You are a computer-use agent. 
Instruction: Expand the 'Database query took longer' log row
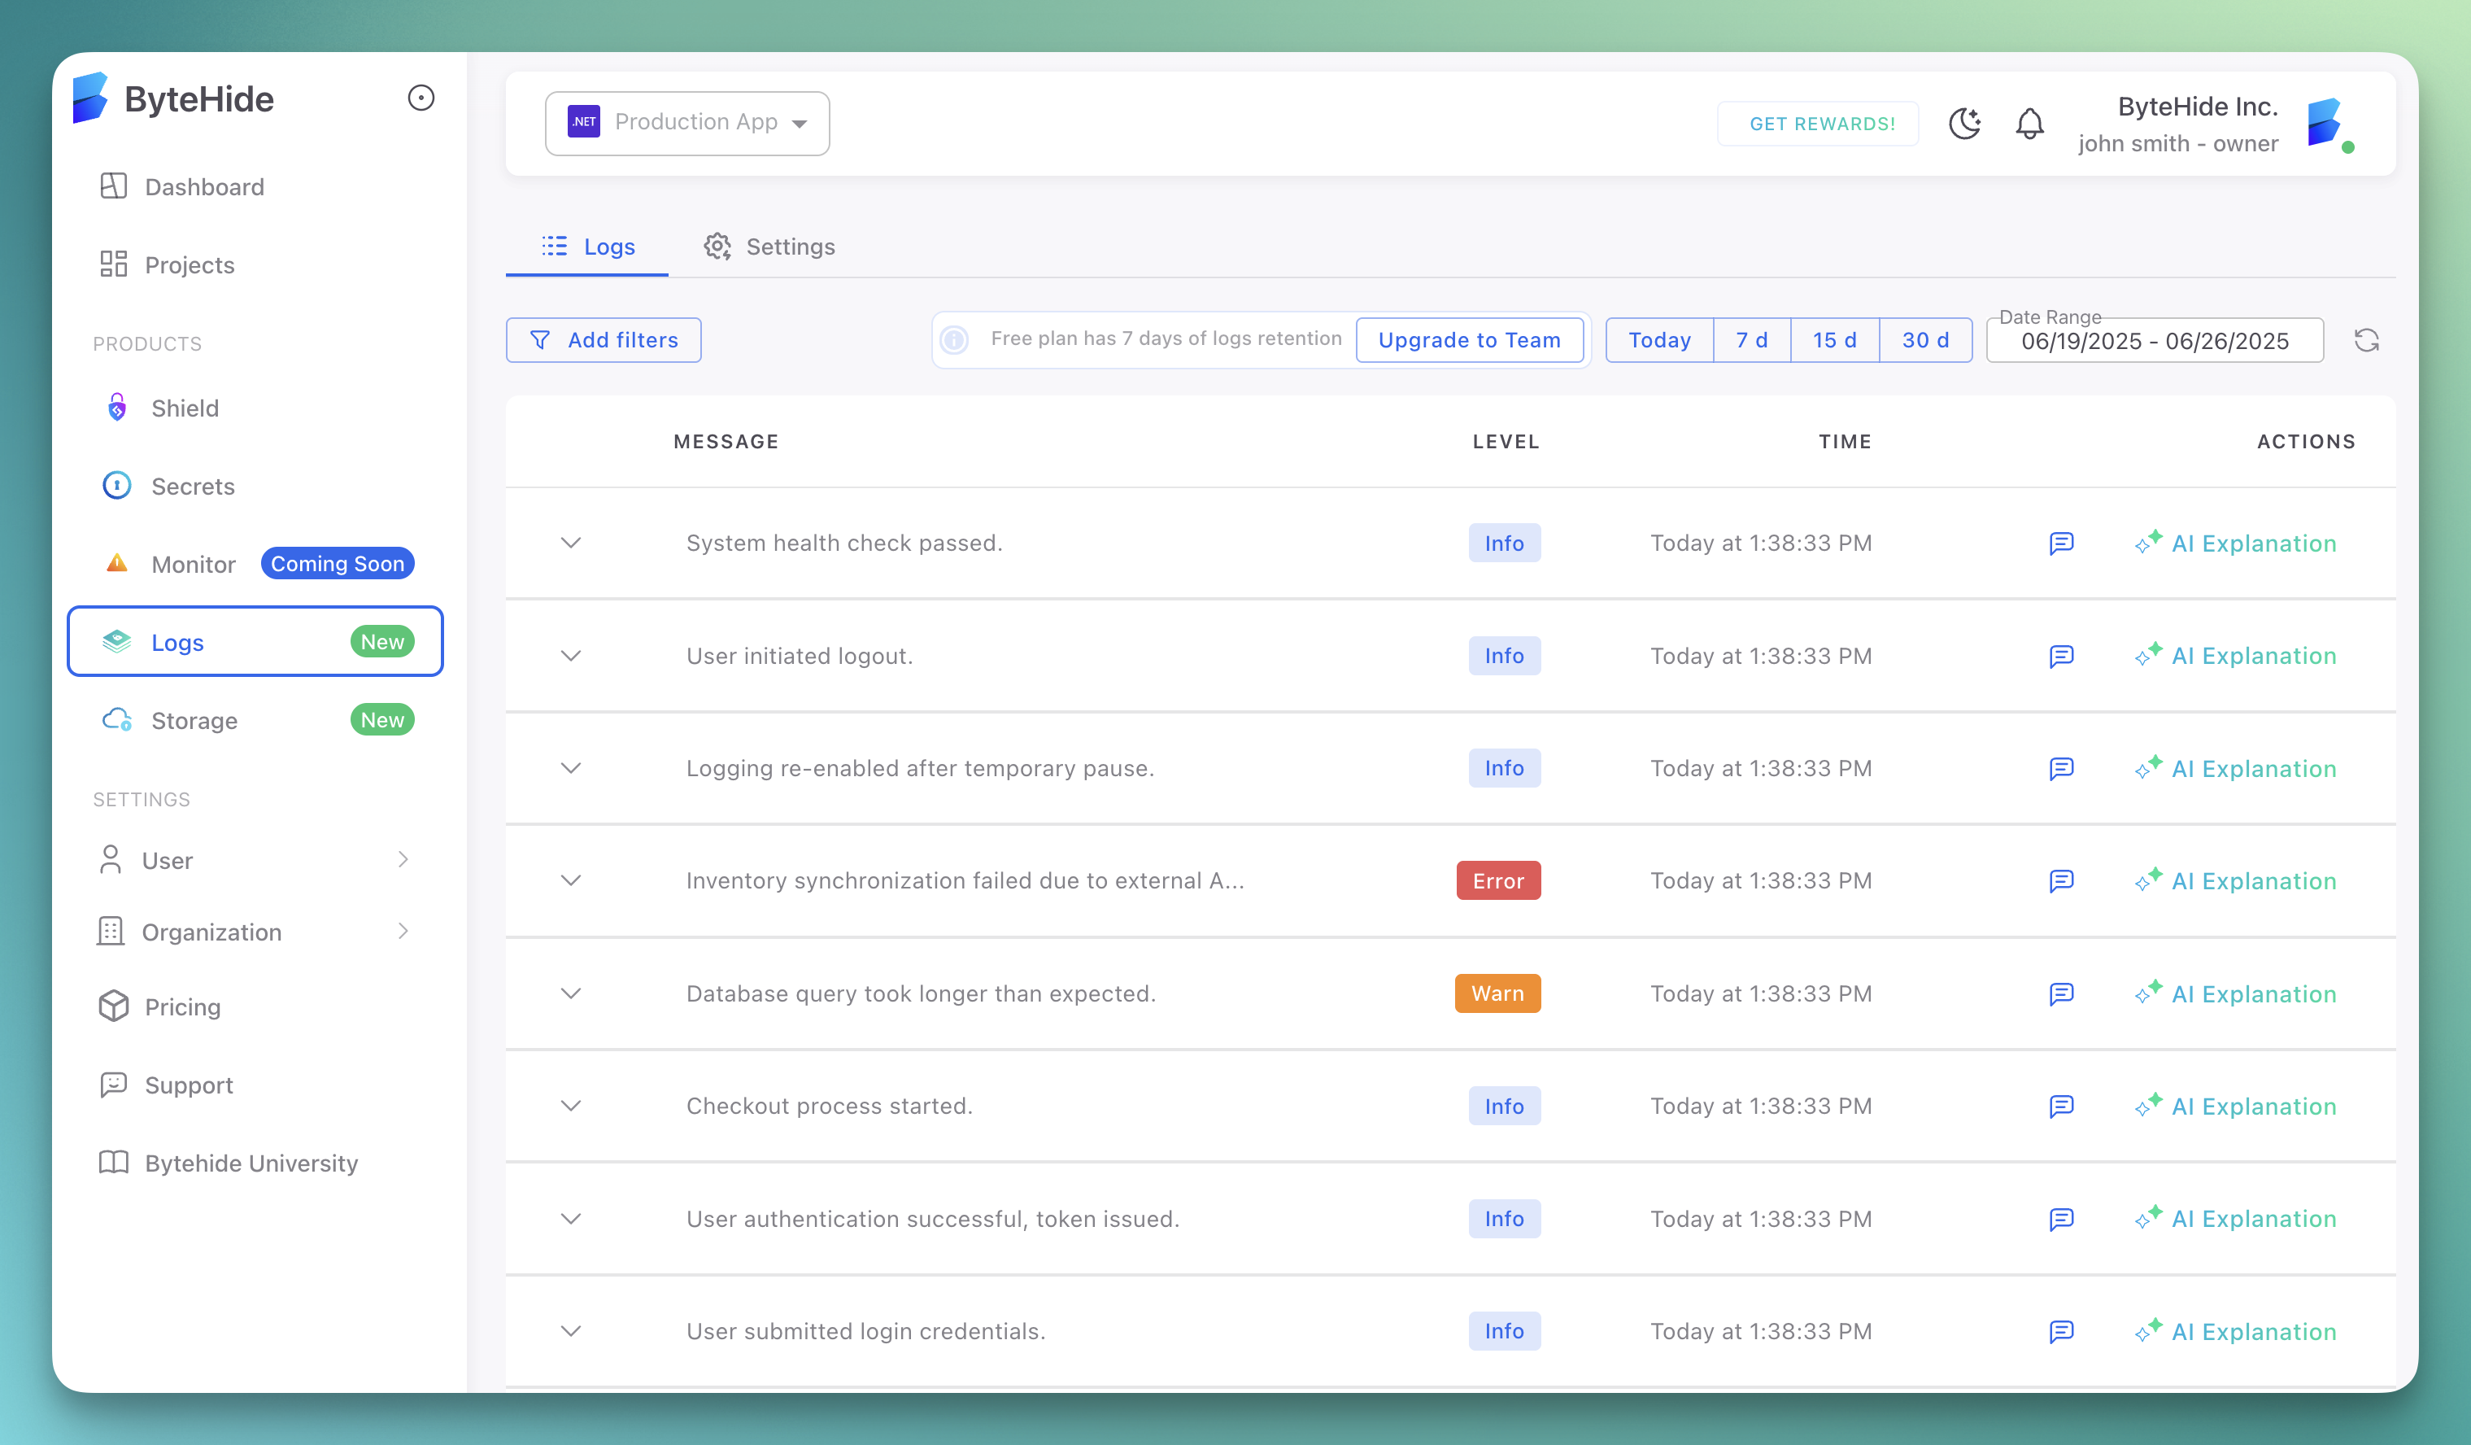(572, 993)
